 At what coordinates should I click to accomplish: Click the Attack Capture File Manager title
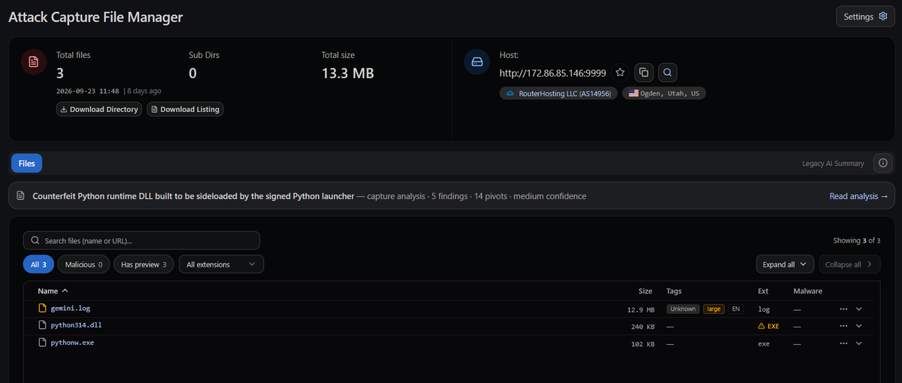tap(95, 17)
